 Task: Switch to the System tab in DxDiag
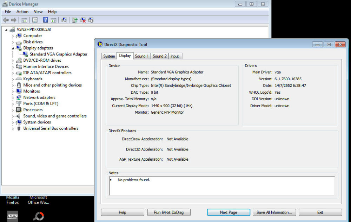pyautogui.click(x=109, y=56)
